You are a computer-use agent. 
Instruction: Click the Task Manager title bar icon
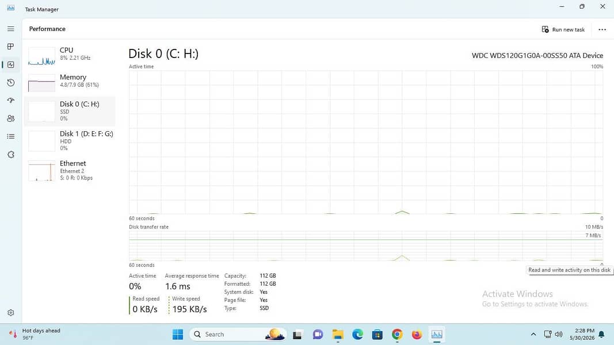10,8
